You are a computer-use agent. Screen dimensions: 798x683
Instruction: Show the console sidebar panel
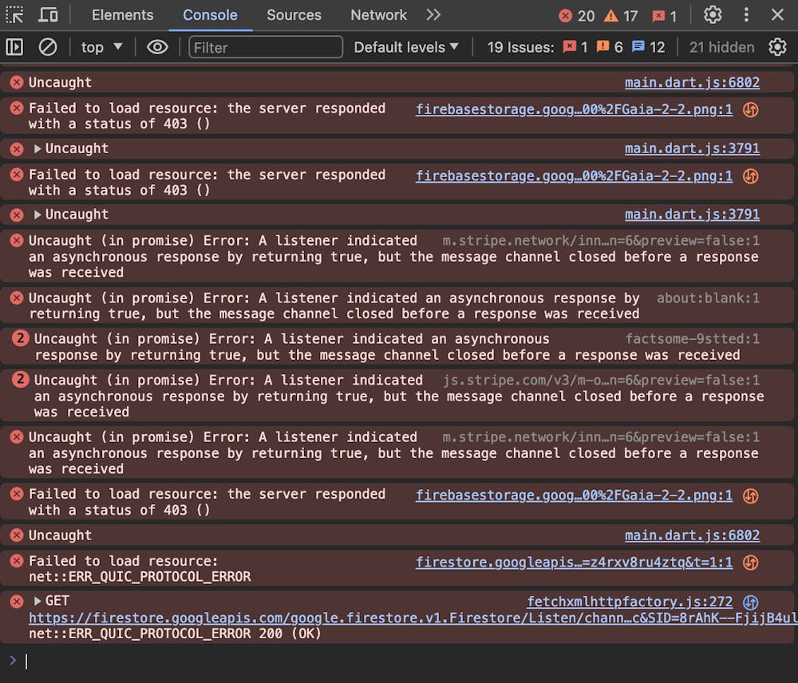click(14, 47)
